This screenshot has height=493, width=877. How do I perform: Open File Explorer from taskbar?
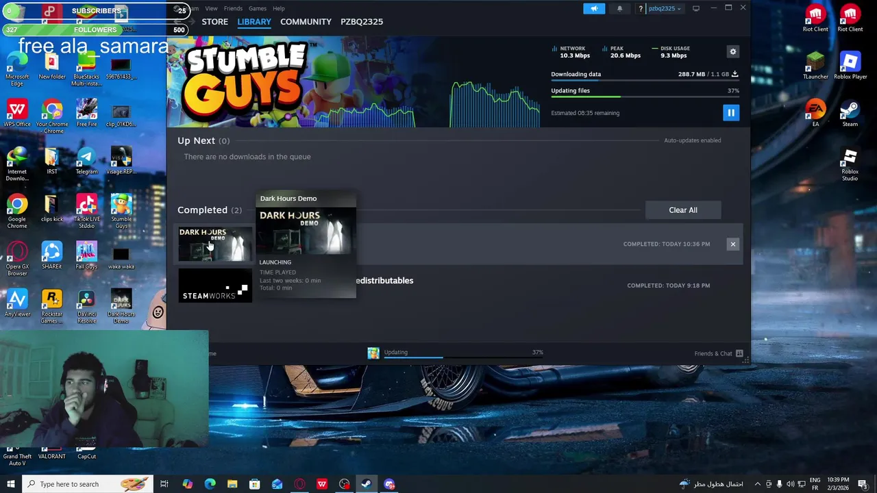[x=232, y=484]
